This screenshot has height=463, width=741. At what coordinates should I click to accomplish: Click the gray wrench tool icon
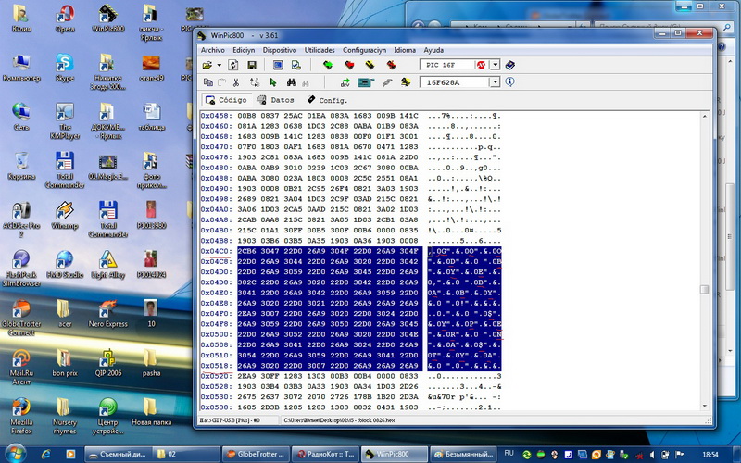click(387, 82)
